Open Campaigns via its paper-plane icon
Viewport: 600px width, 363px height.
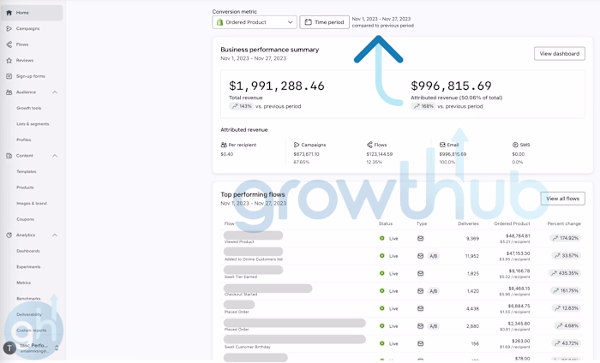(x=9, y=28)
